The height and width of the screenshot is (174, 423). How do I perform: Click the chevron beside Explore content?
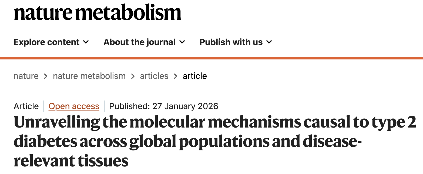(86, 42)
